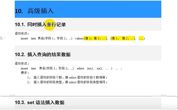Screen dimensions: 178x110
Task: Click '(xx1, xx2, ... )' in the select statement
Action: point(100,68)
